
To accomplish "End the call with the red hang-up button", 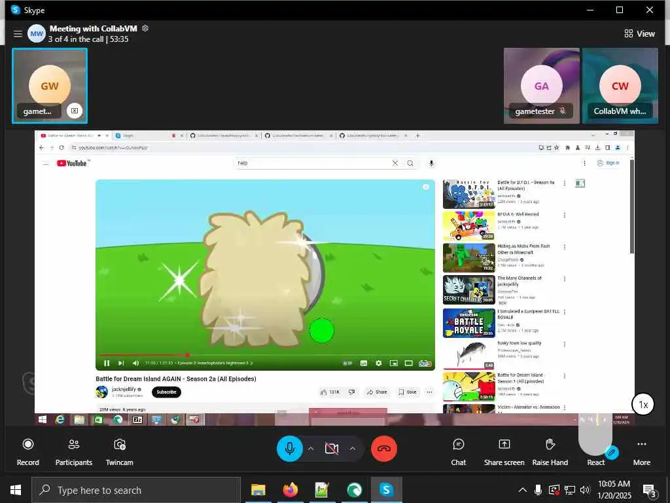I will 383,448.
